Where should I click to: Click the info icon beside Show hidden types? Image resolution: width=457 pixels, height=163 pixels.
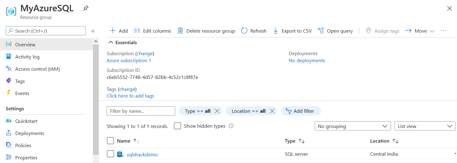pyautogui.click(x=231, y=126)
